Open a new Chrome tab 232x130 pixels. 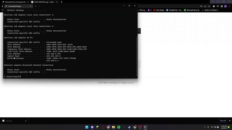61,2
